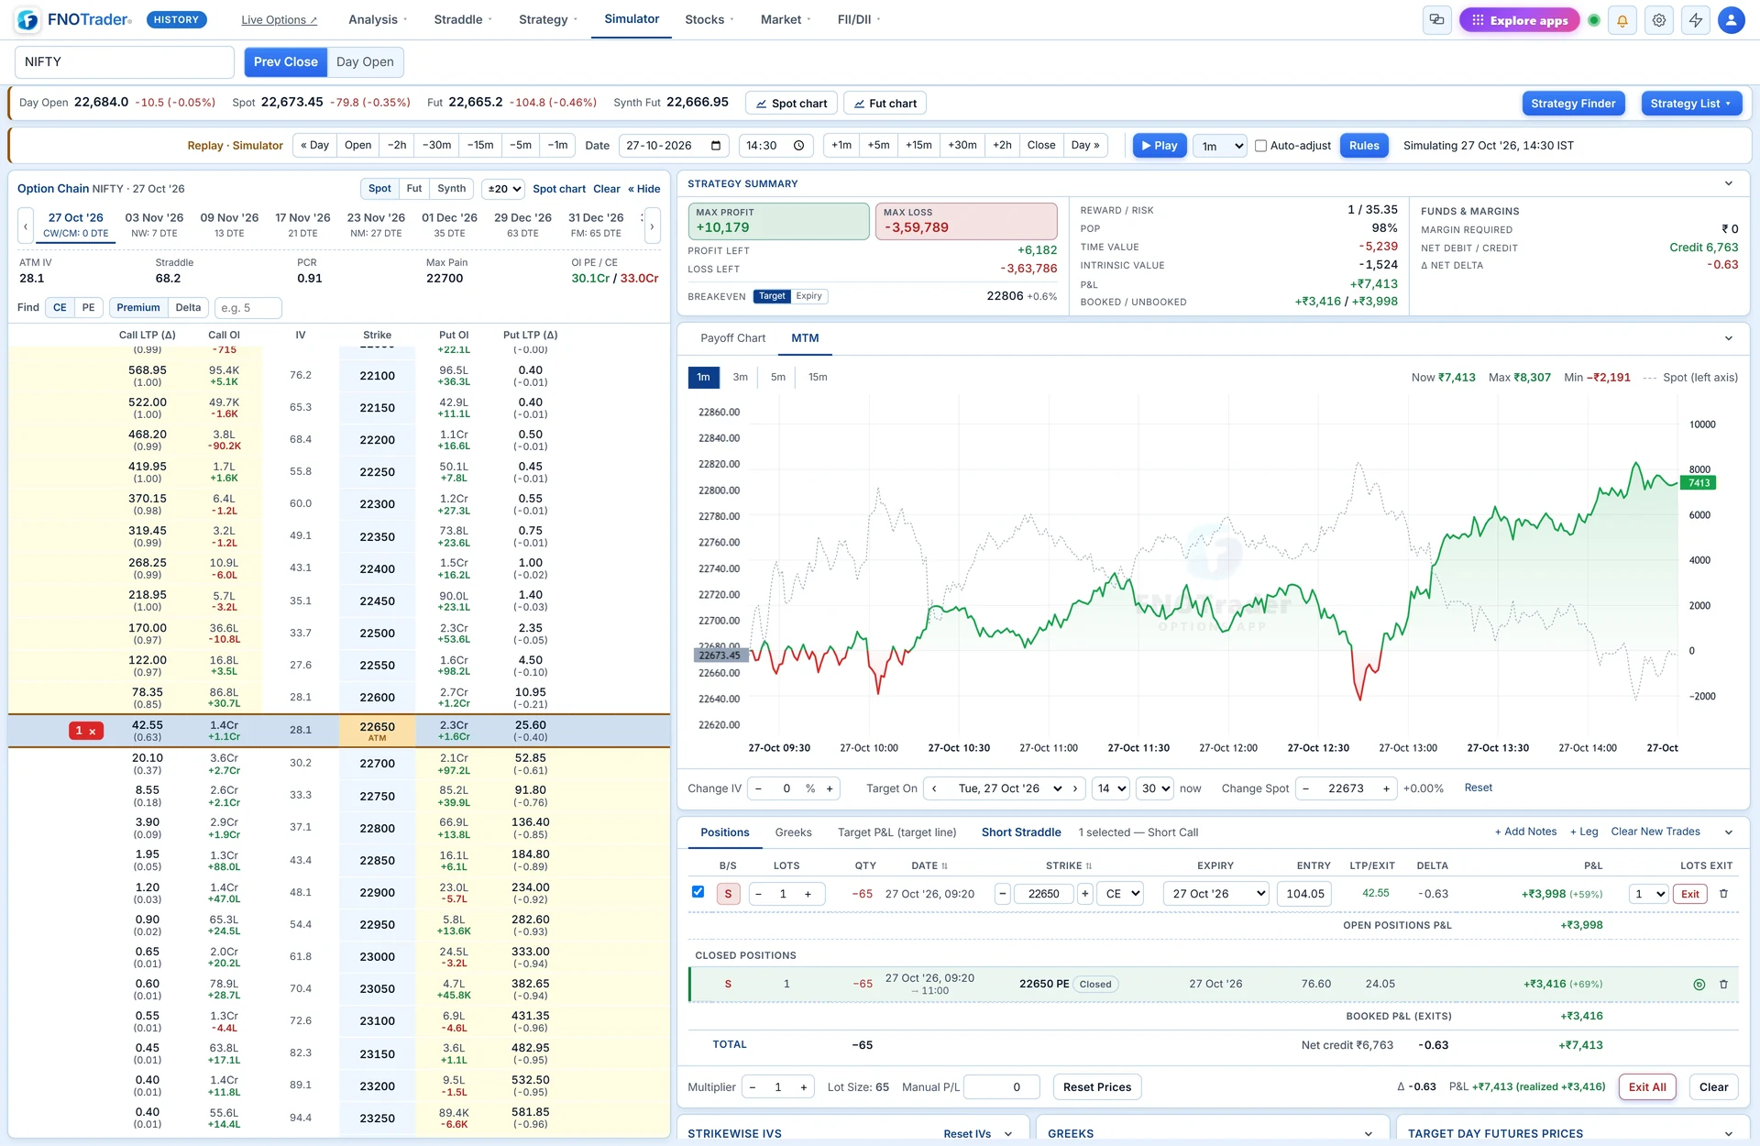Toggle option chain to Fut pricing
1760x1146 pixels.
414,189
